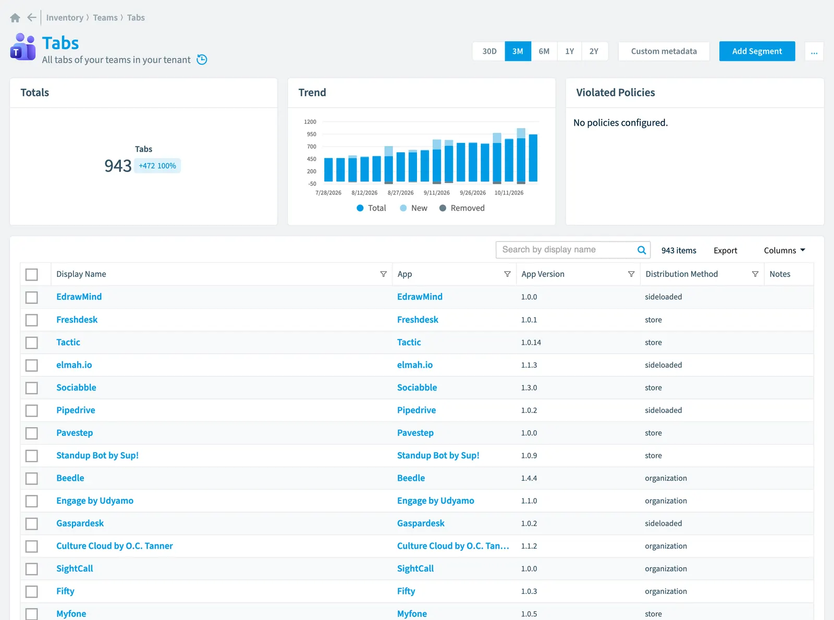
Task: Open Standup Bot by Sup! display name link
Action: pyautogui.click(x=97, y=455)
